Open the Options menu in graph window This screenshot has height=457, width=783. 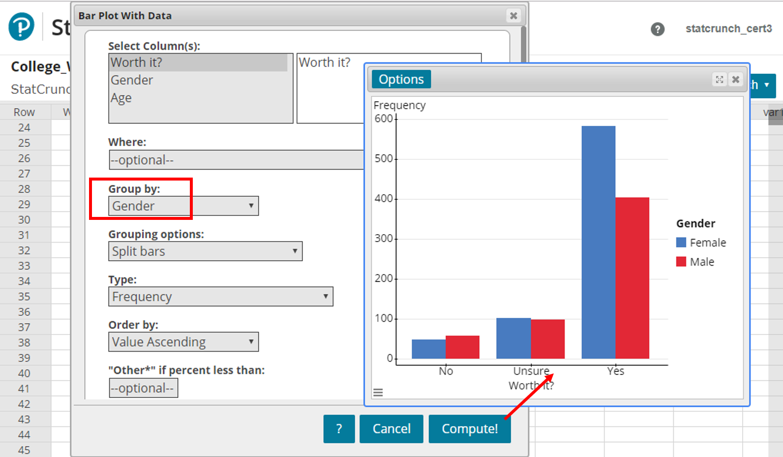tap(401, 79)
